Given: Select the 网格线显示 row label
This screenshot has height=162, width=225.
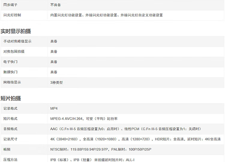Looking at the screenshot, I should pyautogui.click(x=12, y=82).
